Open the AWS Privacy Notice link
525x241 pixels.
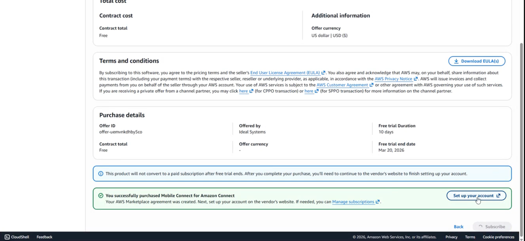pos(396,79)
